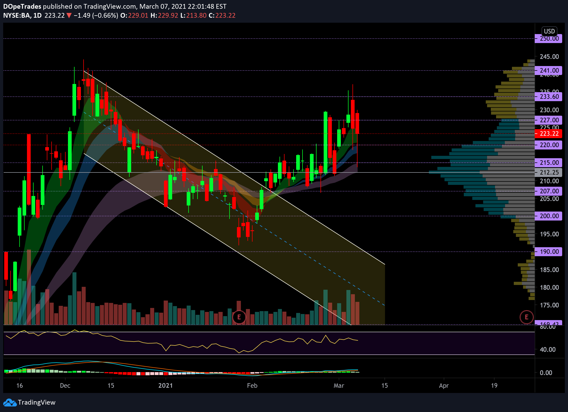The width and height of the screenshot is (568, 412).
Task: Click the Feb date axis label
Action: click(252, 386)
